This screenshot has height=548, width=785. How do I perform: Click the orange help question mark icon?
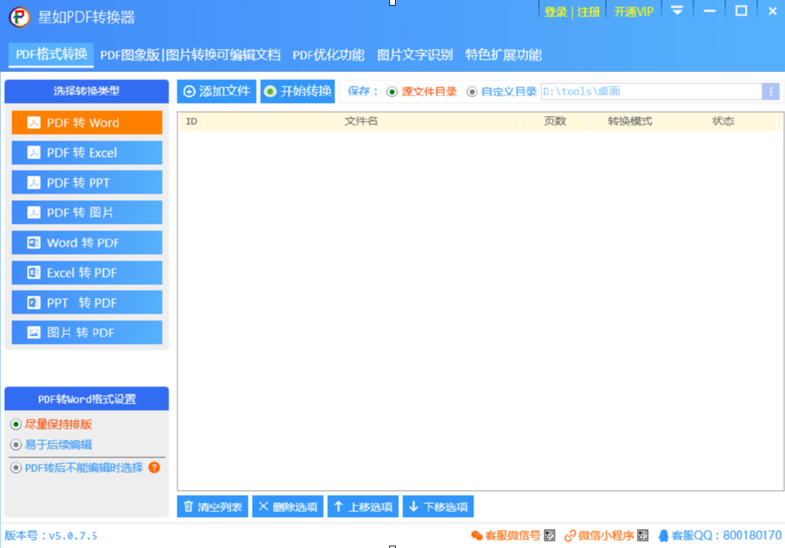tap(154, 468)
